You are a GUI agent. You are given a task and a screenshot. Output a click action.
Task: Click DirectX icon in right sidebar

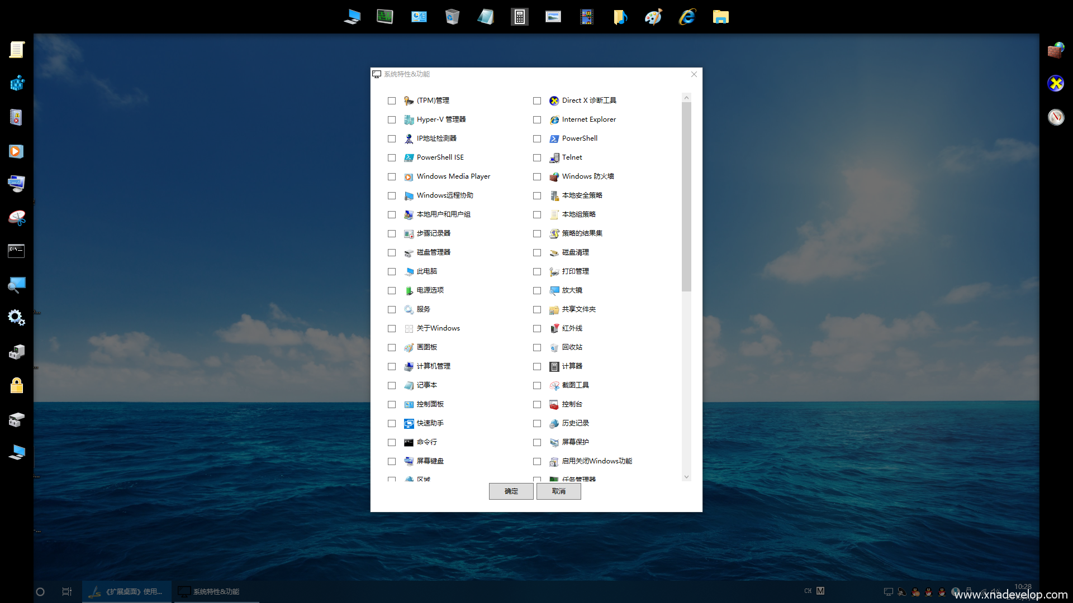pyautogui.click(x=1056, y=84)
